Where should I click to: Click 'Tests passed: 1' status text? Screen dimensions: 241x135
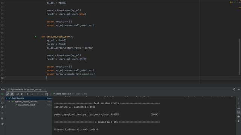(63, 94)
